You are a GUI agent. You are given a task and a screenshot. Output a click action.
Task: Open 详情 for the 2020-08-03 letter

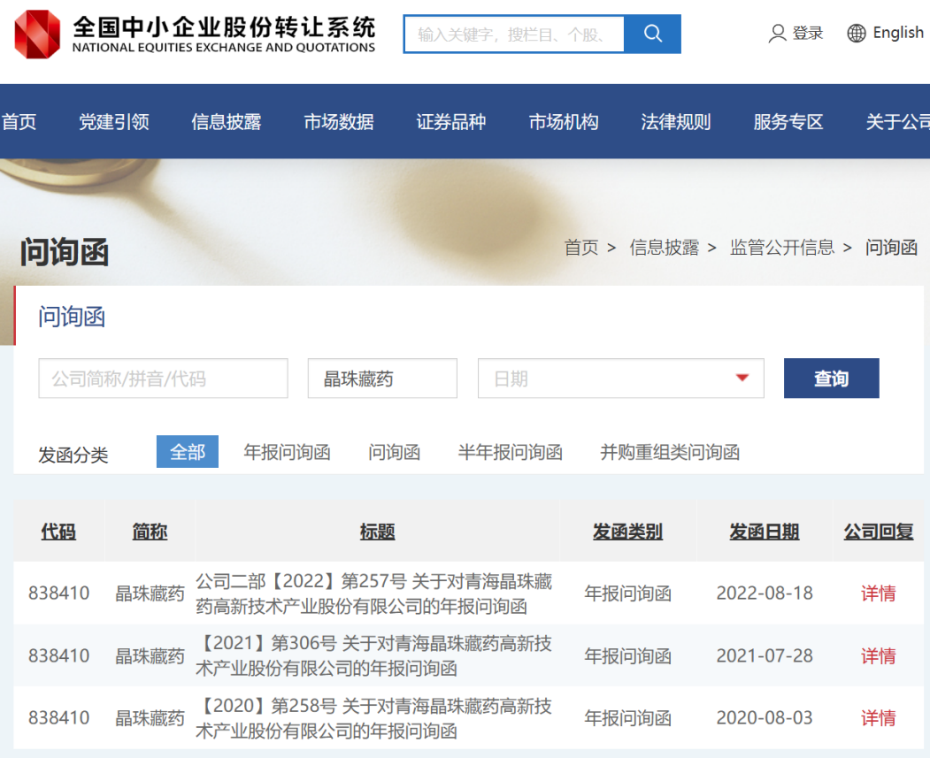tap(879, 718)
